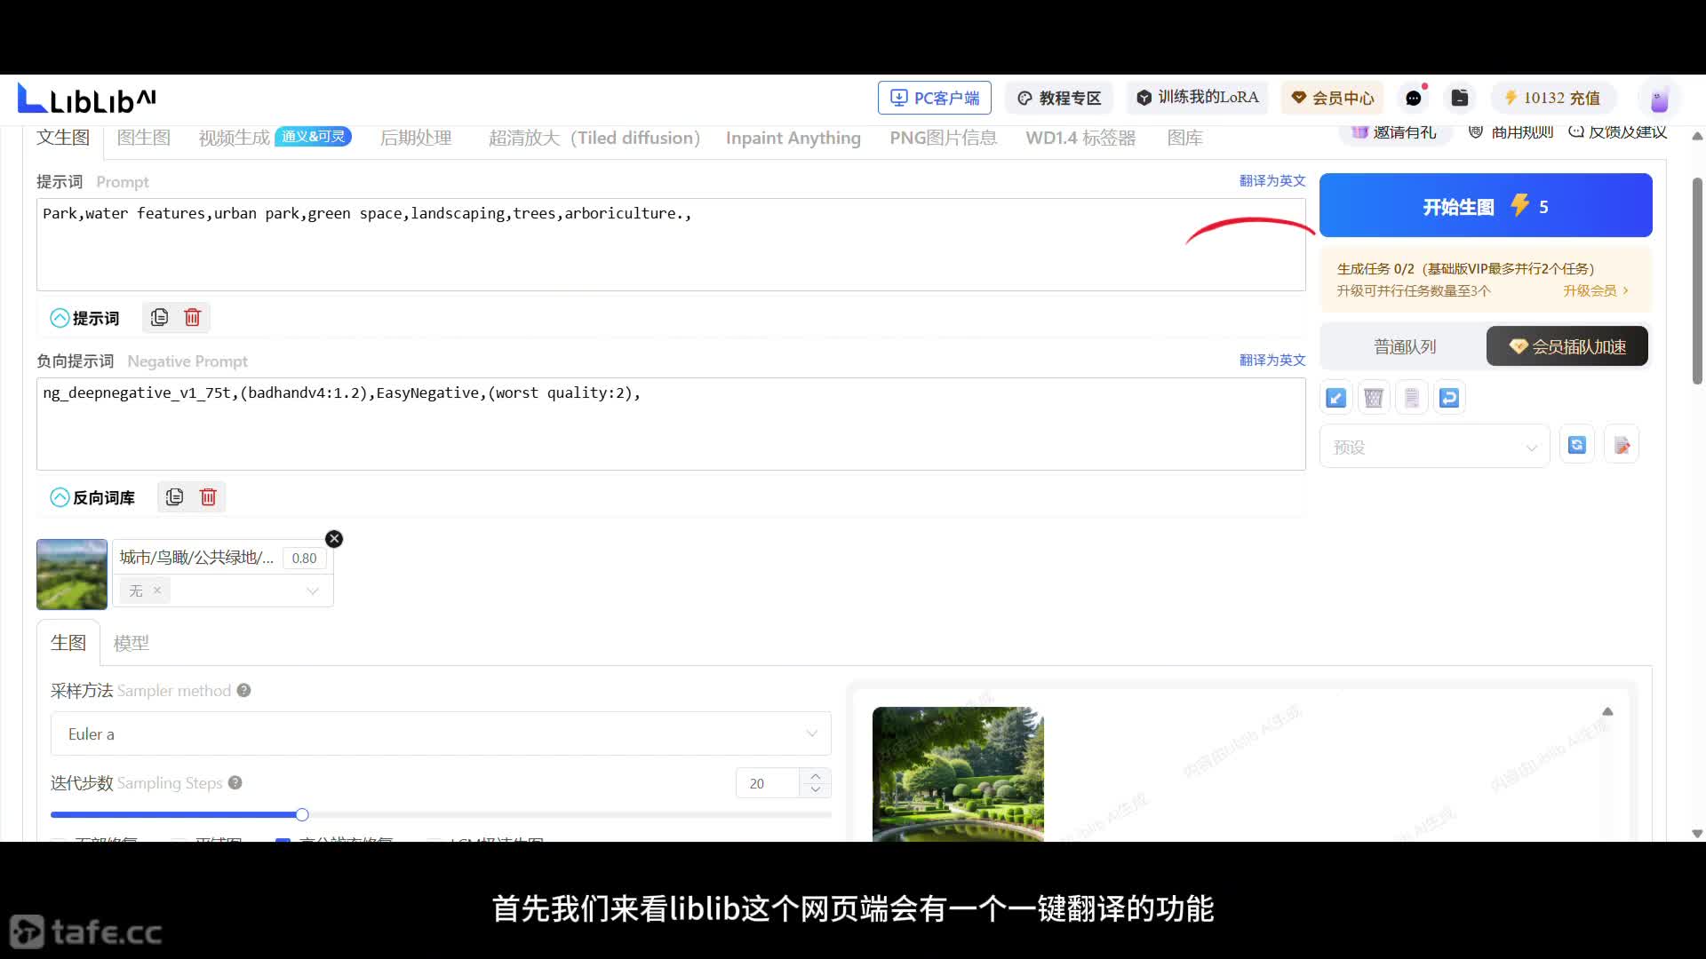Remove the LoRA with the black X button

click(334, 539)
